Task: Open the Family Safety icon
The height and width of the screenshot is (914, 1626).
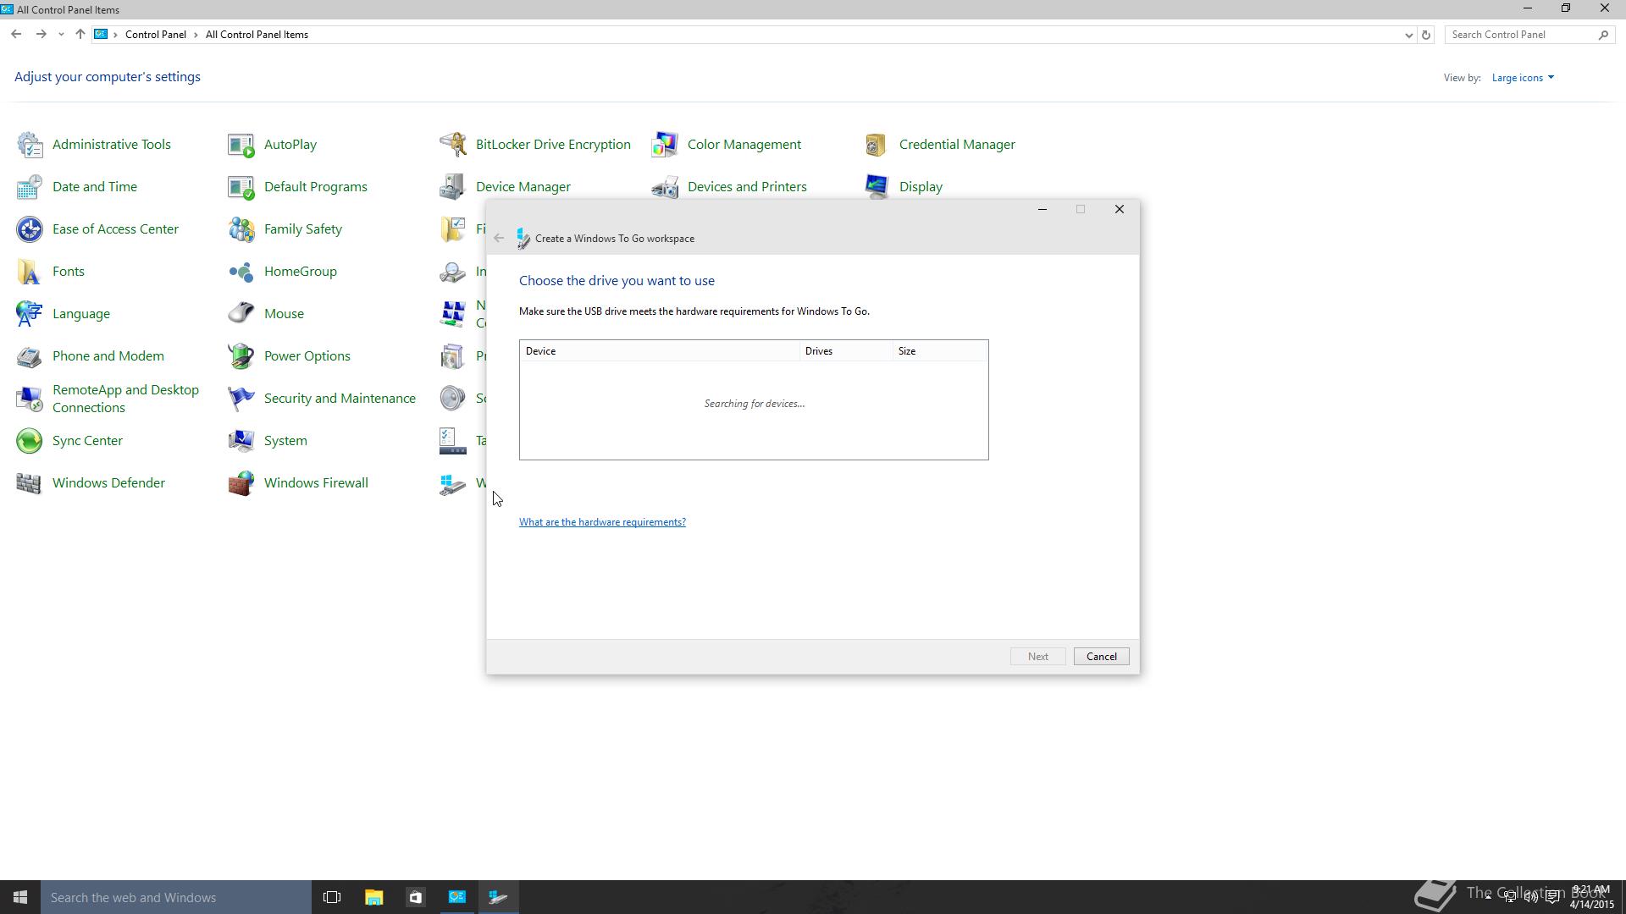Action: 241,229
